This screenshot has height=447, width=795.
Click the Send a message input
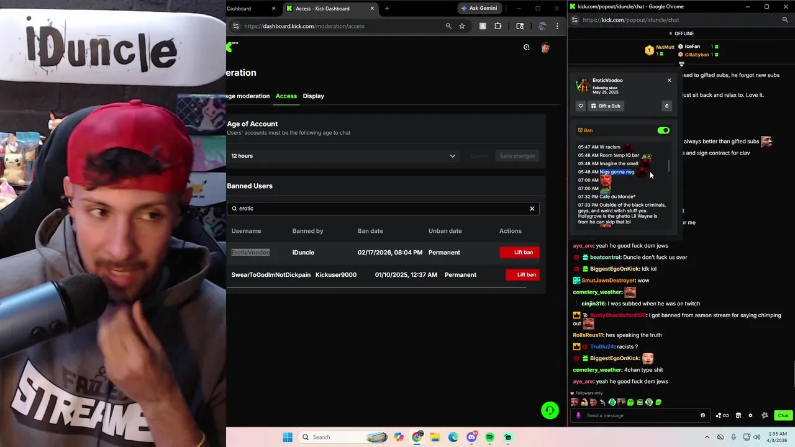(x=640, y=415)
